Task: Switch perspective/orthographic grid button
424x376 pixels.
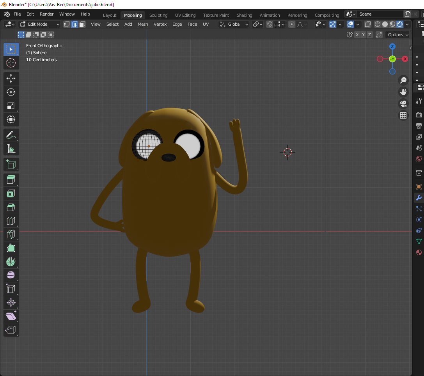Action: [403, 115]
